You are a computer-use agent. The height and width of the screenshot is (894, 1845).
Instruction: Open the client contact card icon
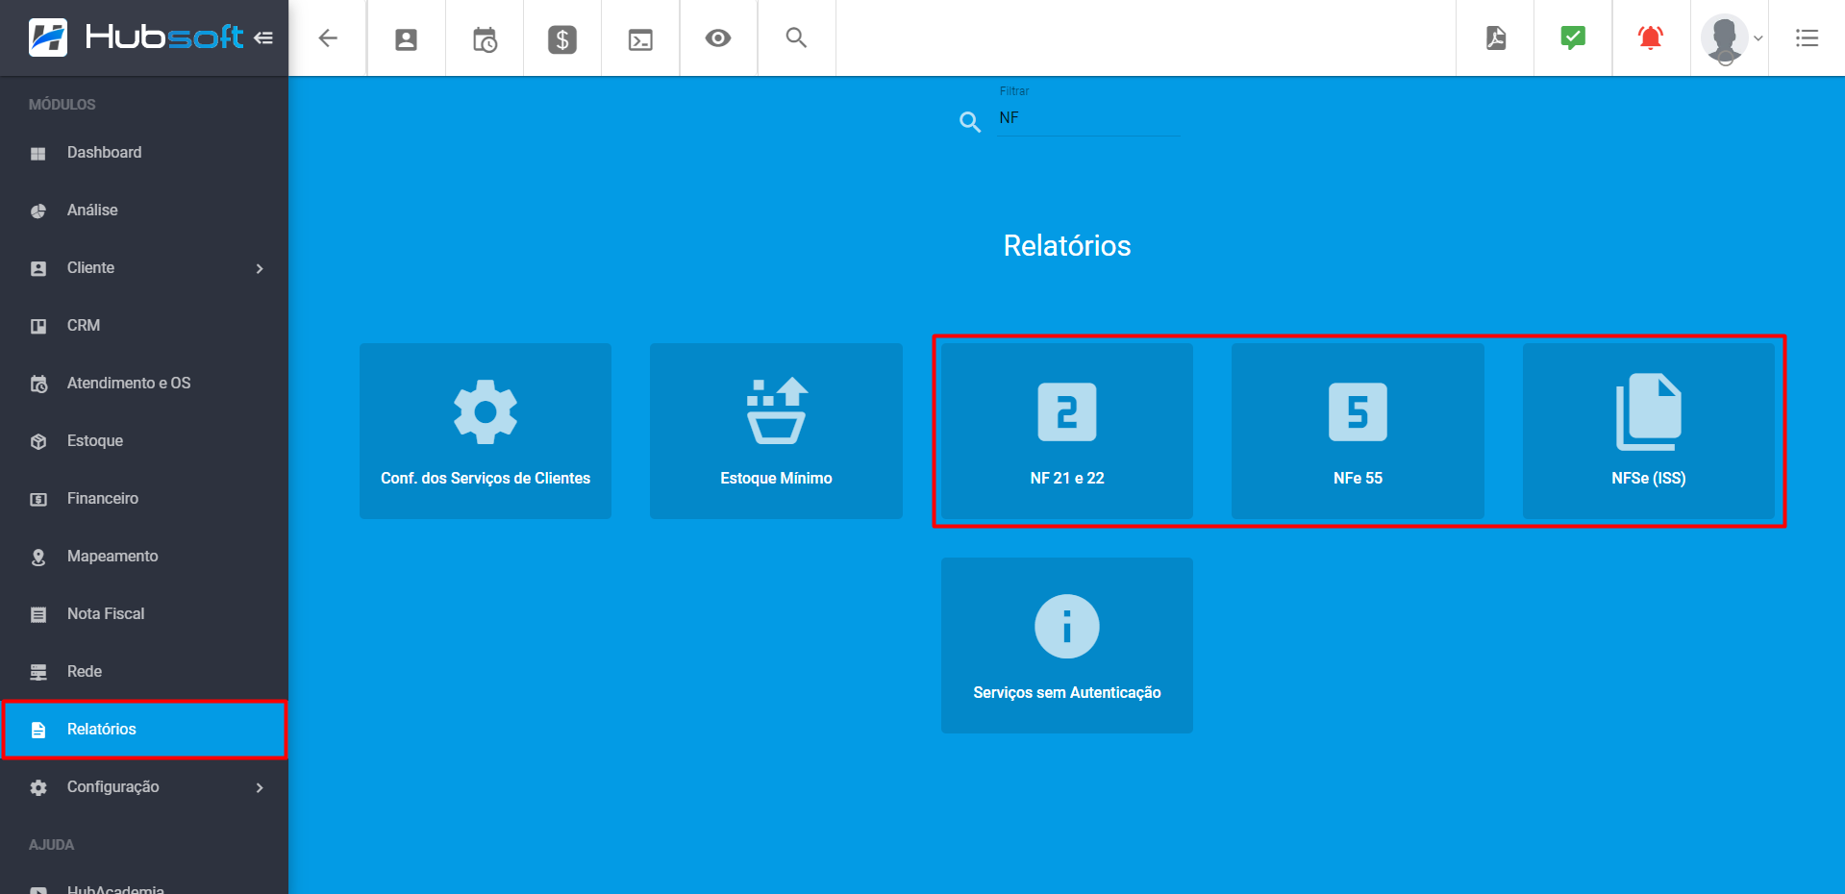[407, 39]
